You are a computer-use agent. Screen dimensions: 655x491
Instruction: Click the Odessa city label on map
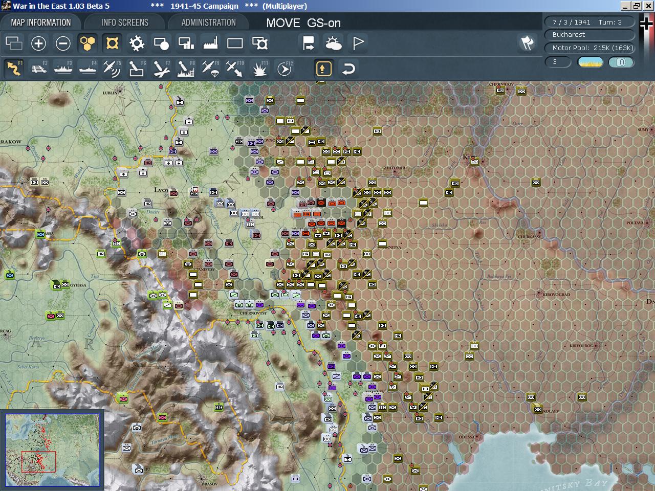[x=466, y=437]
